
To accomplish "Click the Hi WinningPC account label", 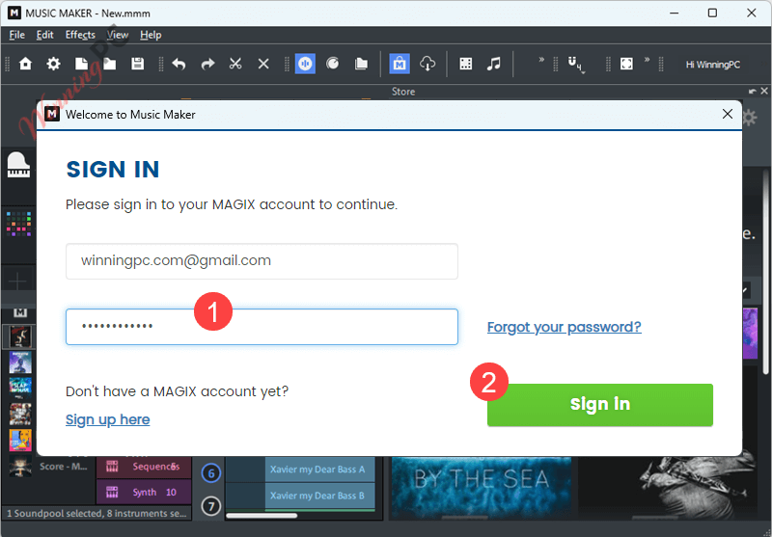I will 712,65.
